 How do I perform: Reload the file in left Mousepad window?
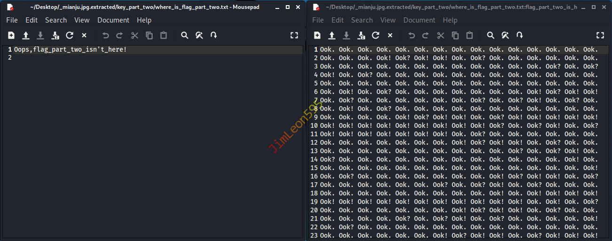[70, 35]
